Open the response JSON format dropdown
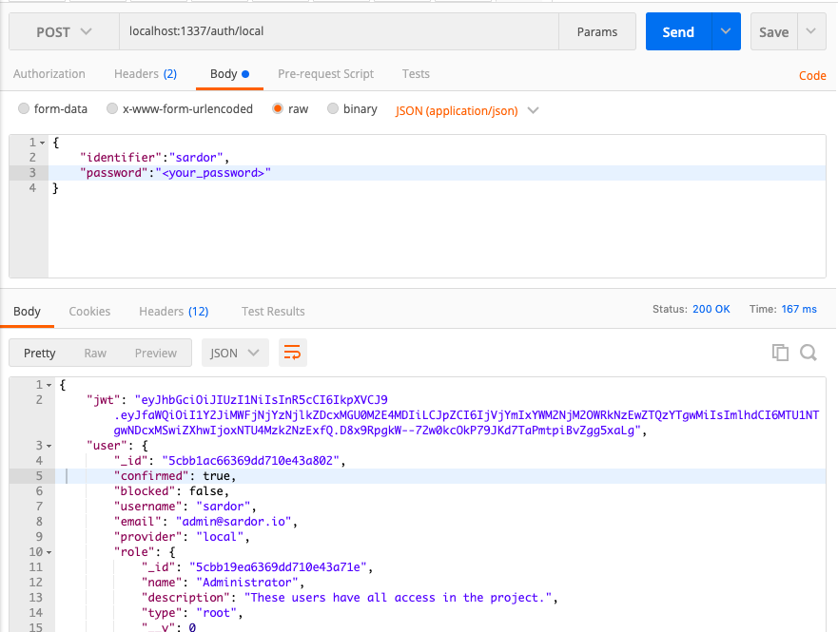This screenshot has height=632, width=838. [x=235, y=352]
